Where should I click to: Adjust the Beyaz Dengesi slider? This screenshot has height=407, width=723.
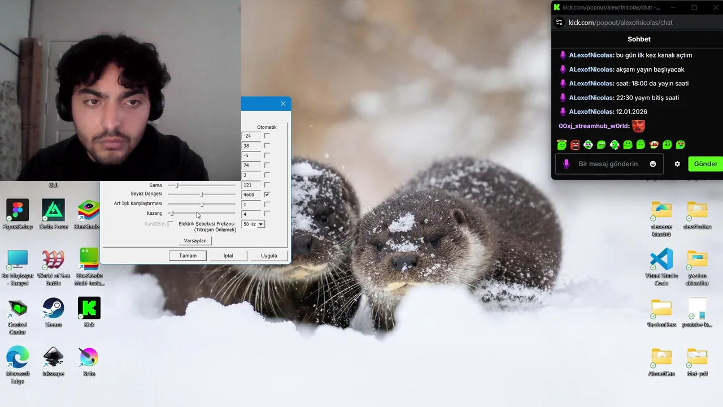(x=202, y=194)
